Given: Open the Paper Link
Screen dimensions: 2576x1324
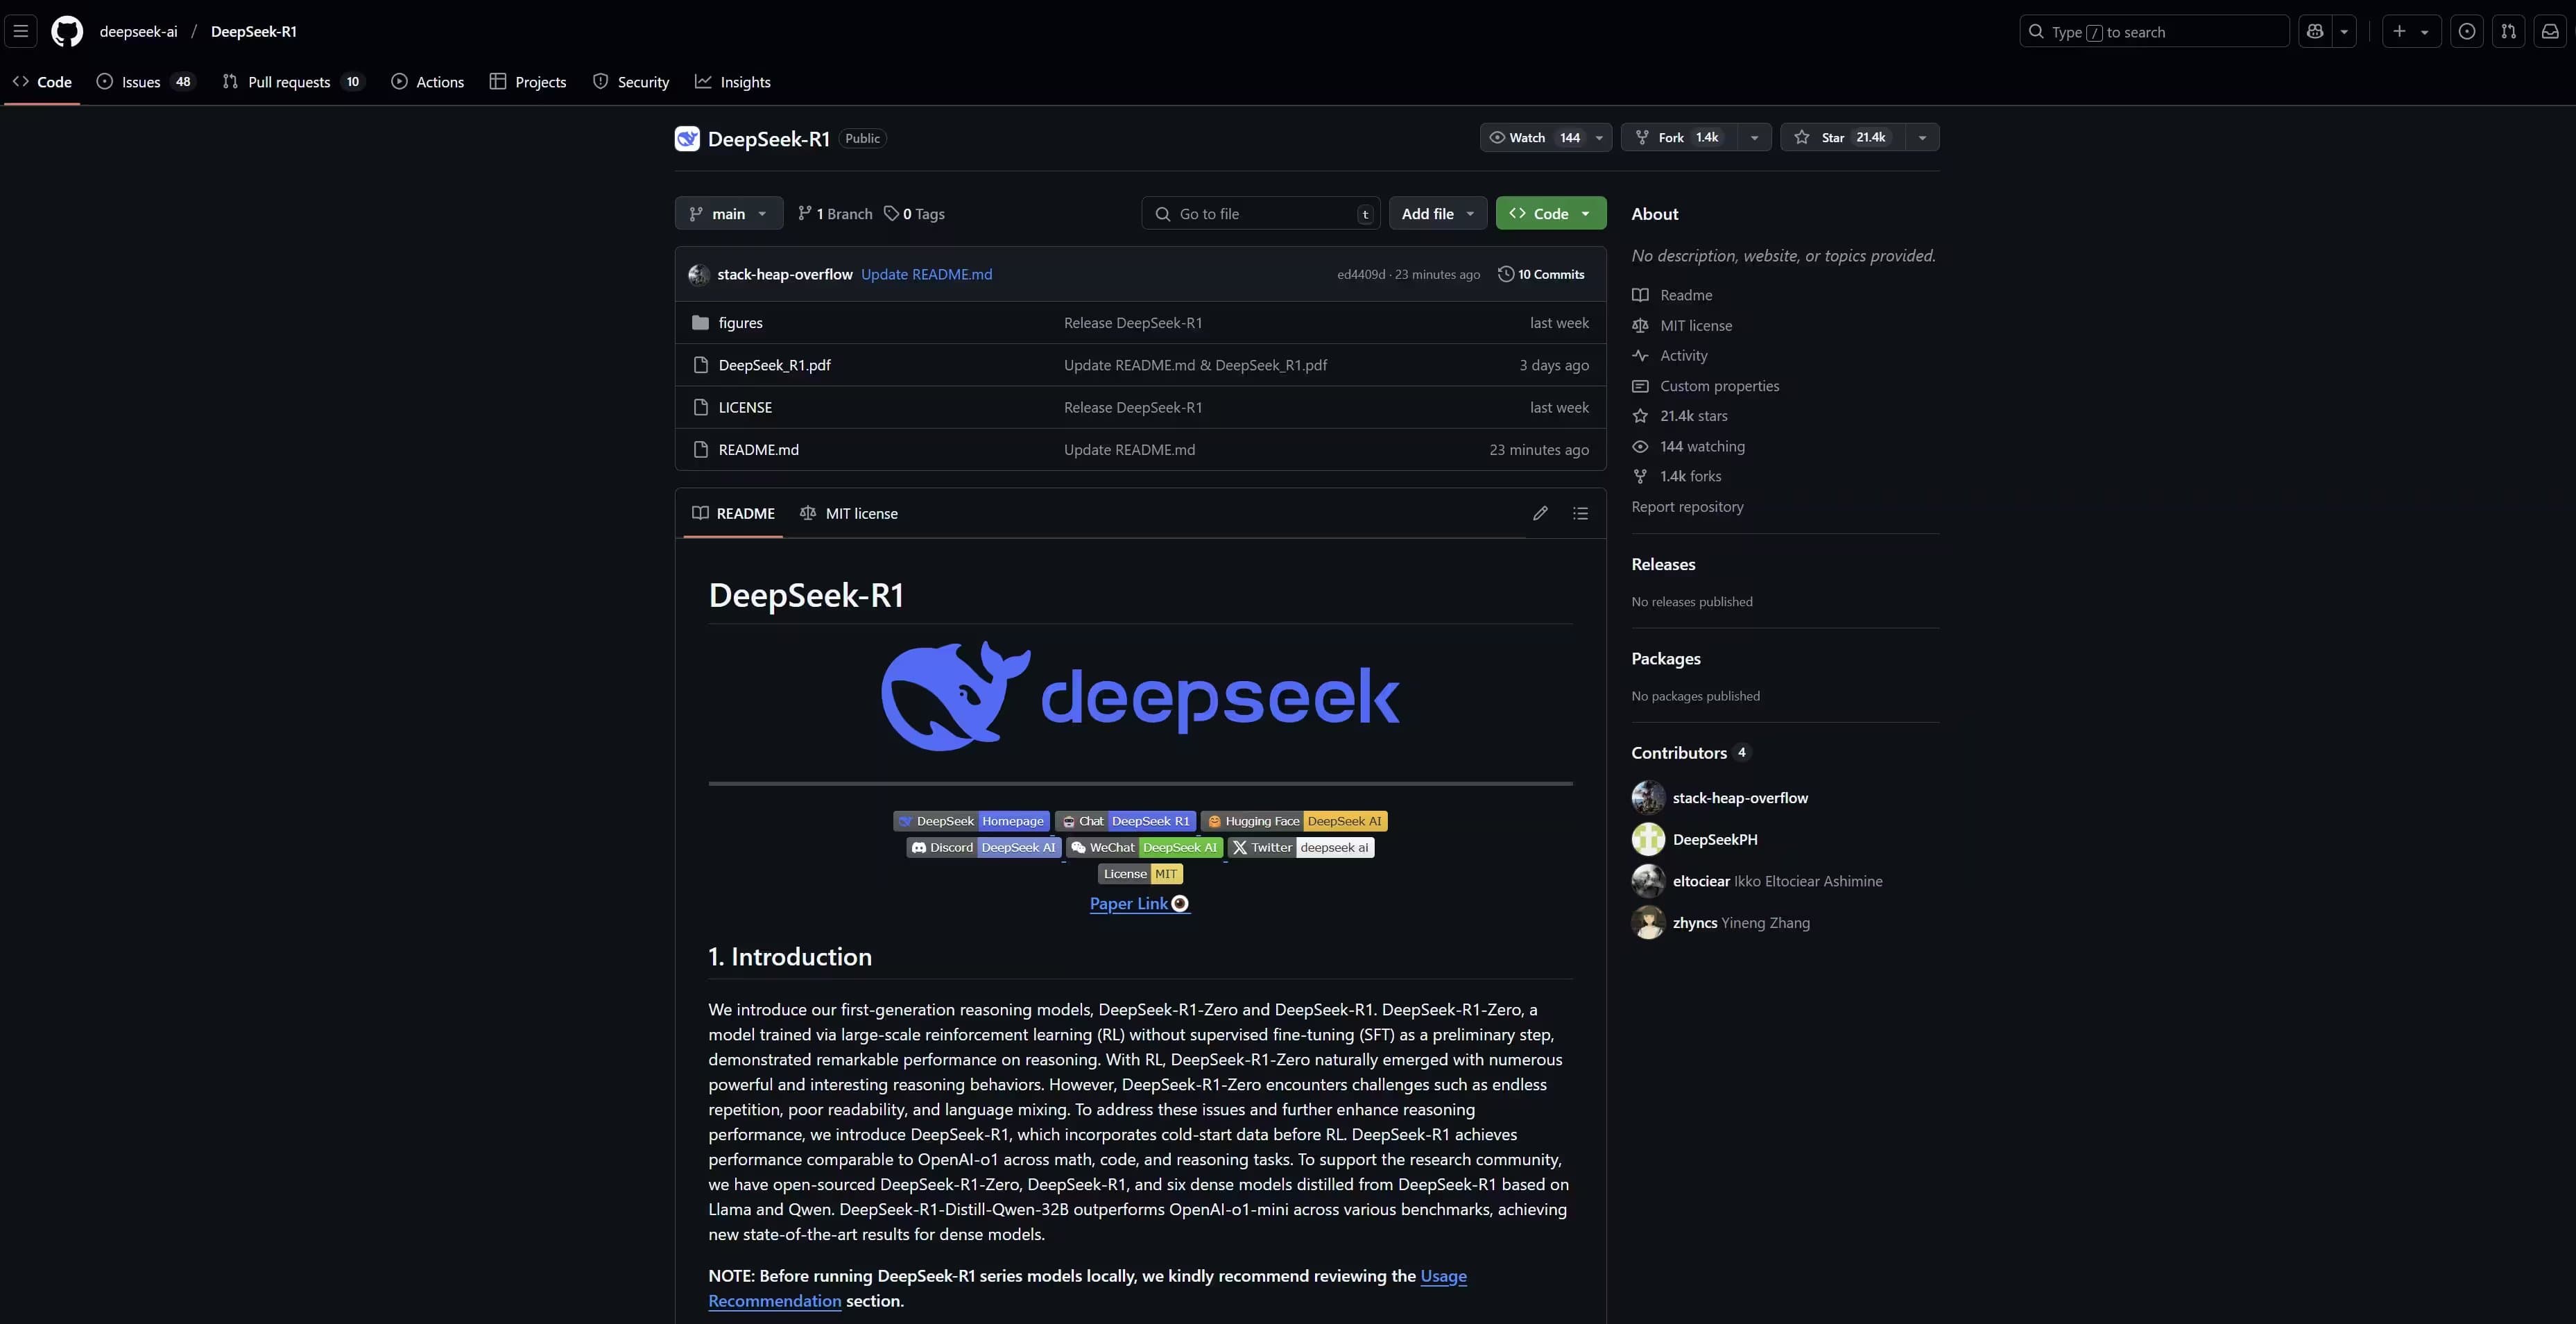Looking at the screenshot, I should [1139, 903].
